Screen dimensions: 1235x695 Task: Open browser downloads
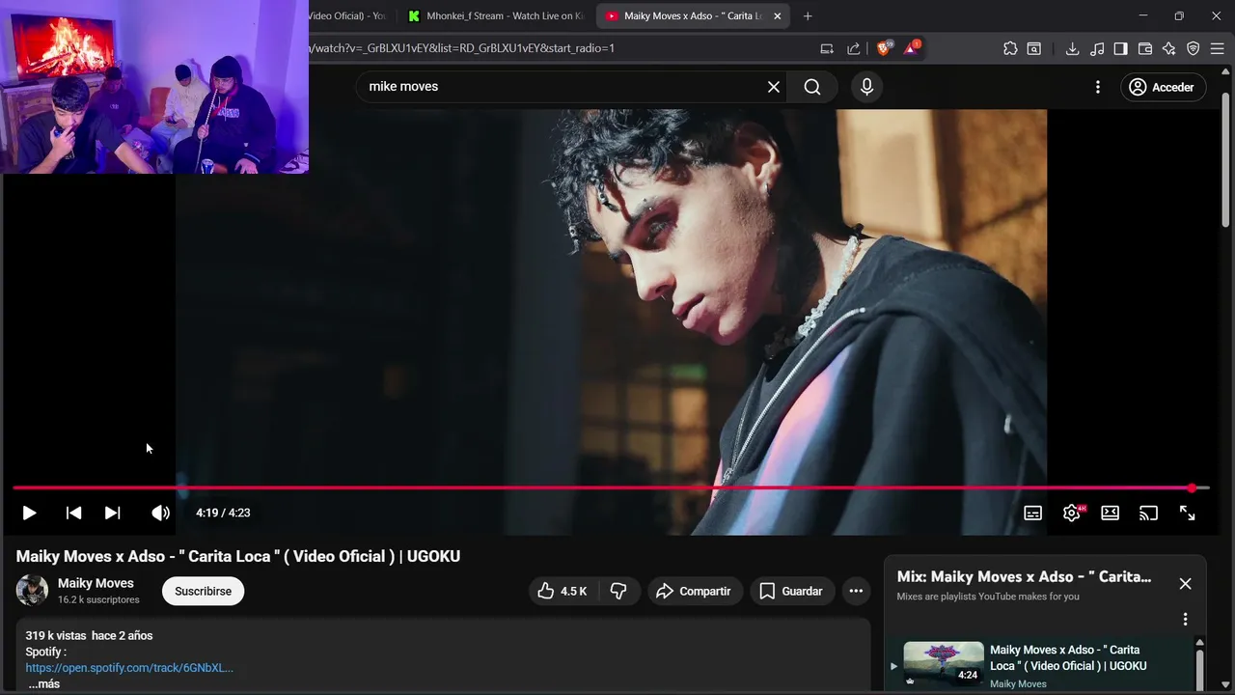coord(1072,48)
